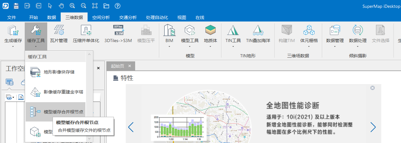The image size is (401, 143).
Task: Click the TIN工具 icon
Action: point(233,30)
